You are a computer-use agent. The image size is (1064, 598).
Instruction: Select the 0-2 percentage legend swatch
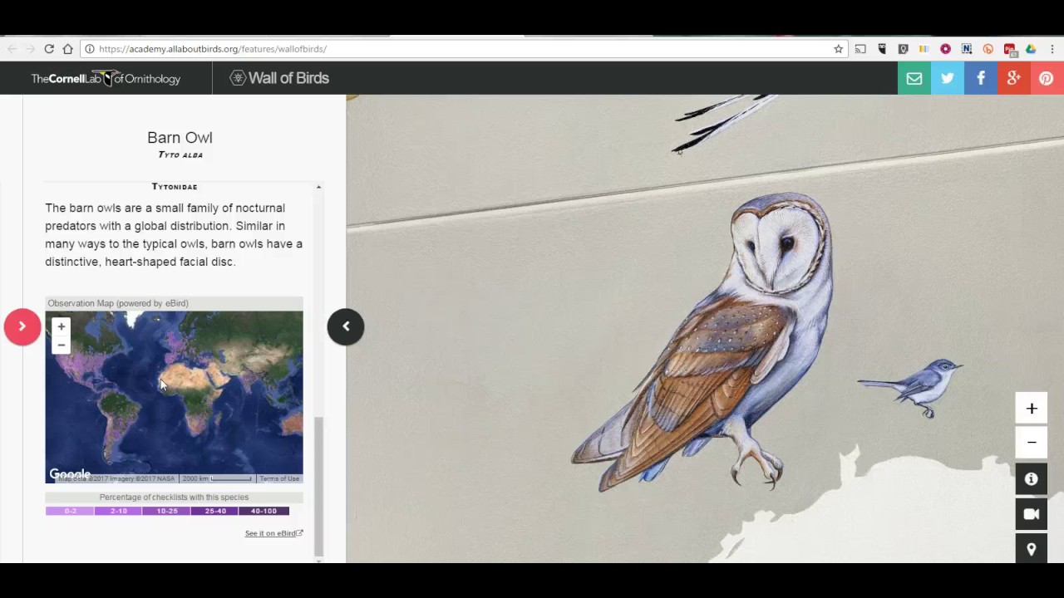coord(70,511)
